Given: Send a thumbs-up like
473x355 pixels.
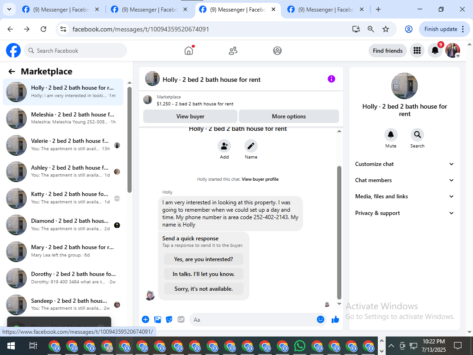Looking at the screenshot, I should click(x=335, y=319).
